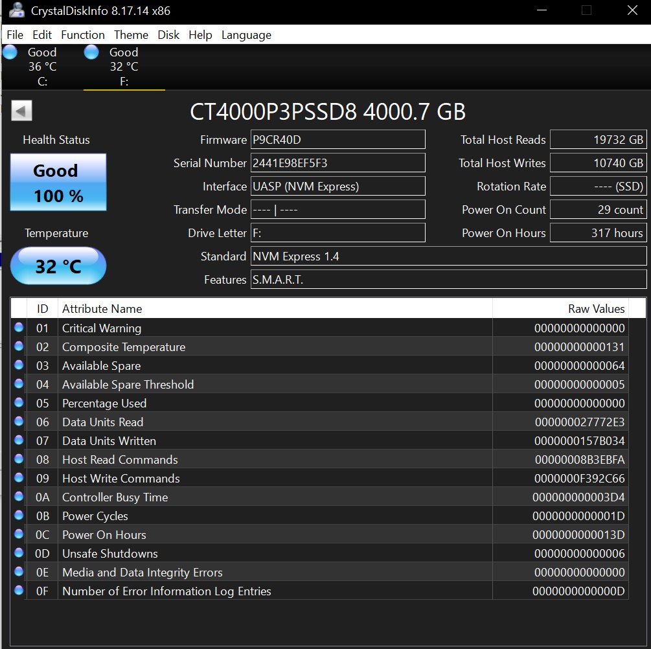This screenshot has width=651, height=649.
Task: Click the Drive Letter field F:
Action: tap(338, 233)
